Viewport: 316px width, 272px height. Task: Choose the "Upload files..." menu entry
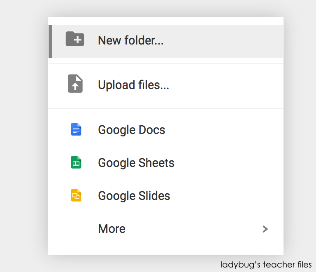(x=133, y=85)
